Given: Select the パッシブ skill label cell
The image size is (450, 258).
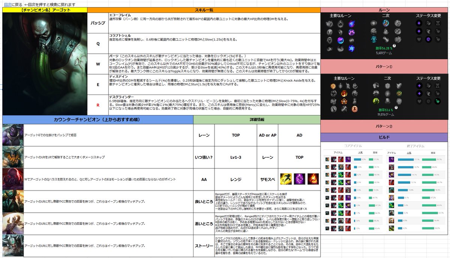Looking at the screenshot, I should (98, 23).
